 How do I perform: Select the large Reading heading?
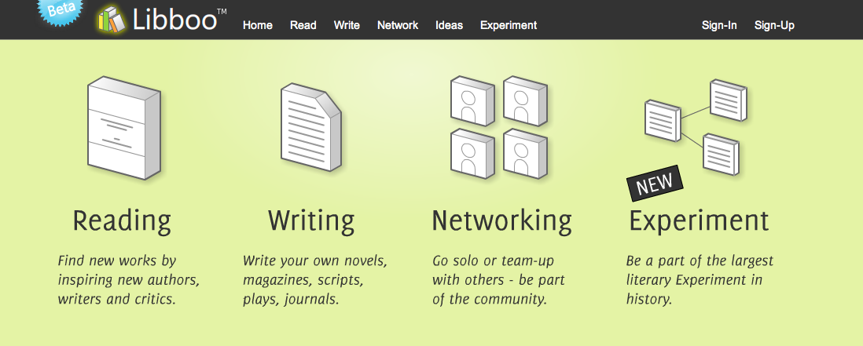[x=122, y=220]
